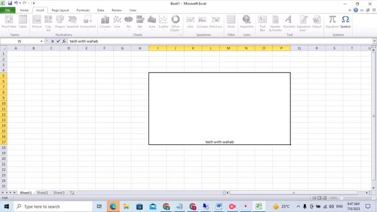Click inside the formula bar text
The image size is (377, 212).
84,41
